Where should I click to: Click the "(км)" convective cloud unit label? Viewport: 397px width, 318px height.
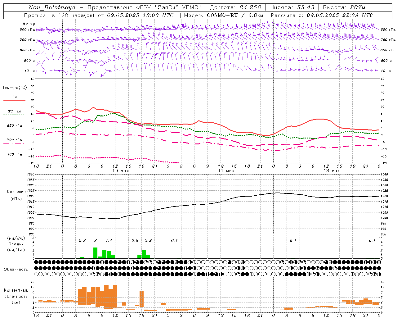[16, 302]
